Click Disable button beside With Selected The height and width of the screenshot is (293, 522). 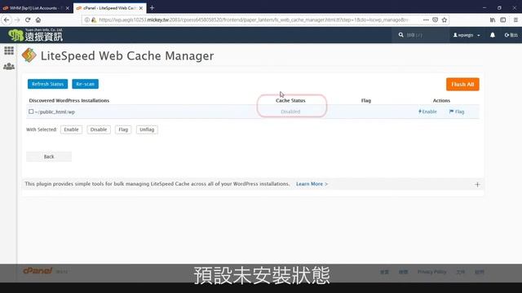tap(99, 129)
